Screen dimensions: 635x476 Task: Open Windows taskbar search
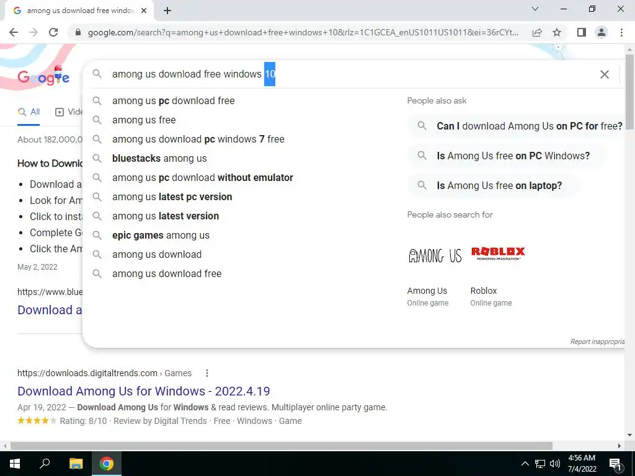[45, 464]
